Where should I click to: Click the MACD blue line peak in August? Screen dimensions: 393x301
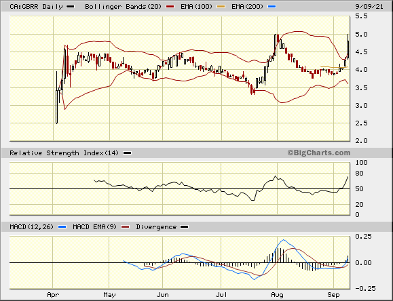(x=284, y=240)
